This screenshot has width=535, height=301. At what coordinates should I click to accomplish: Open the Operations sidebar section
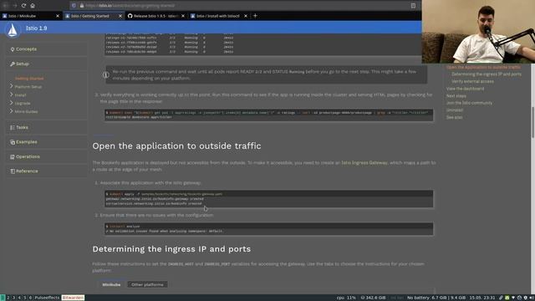(x=28, y=156)
